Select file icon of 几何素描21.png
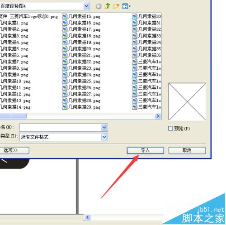 [x=65, y=55]
